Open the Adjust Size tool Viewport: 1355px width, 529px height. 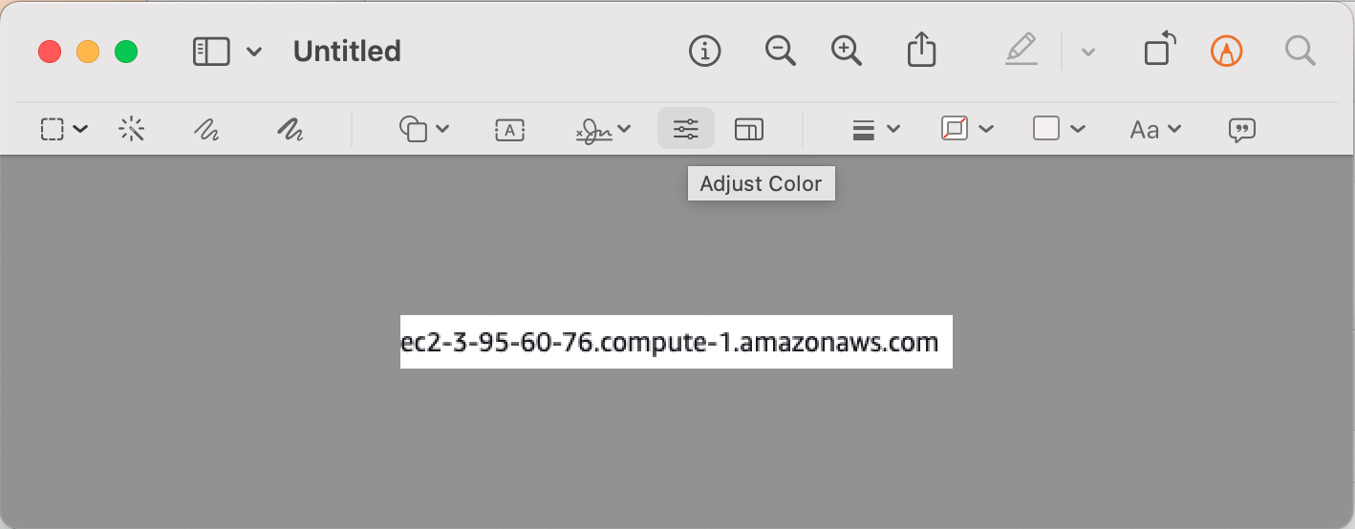coord(749,129)
